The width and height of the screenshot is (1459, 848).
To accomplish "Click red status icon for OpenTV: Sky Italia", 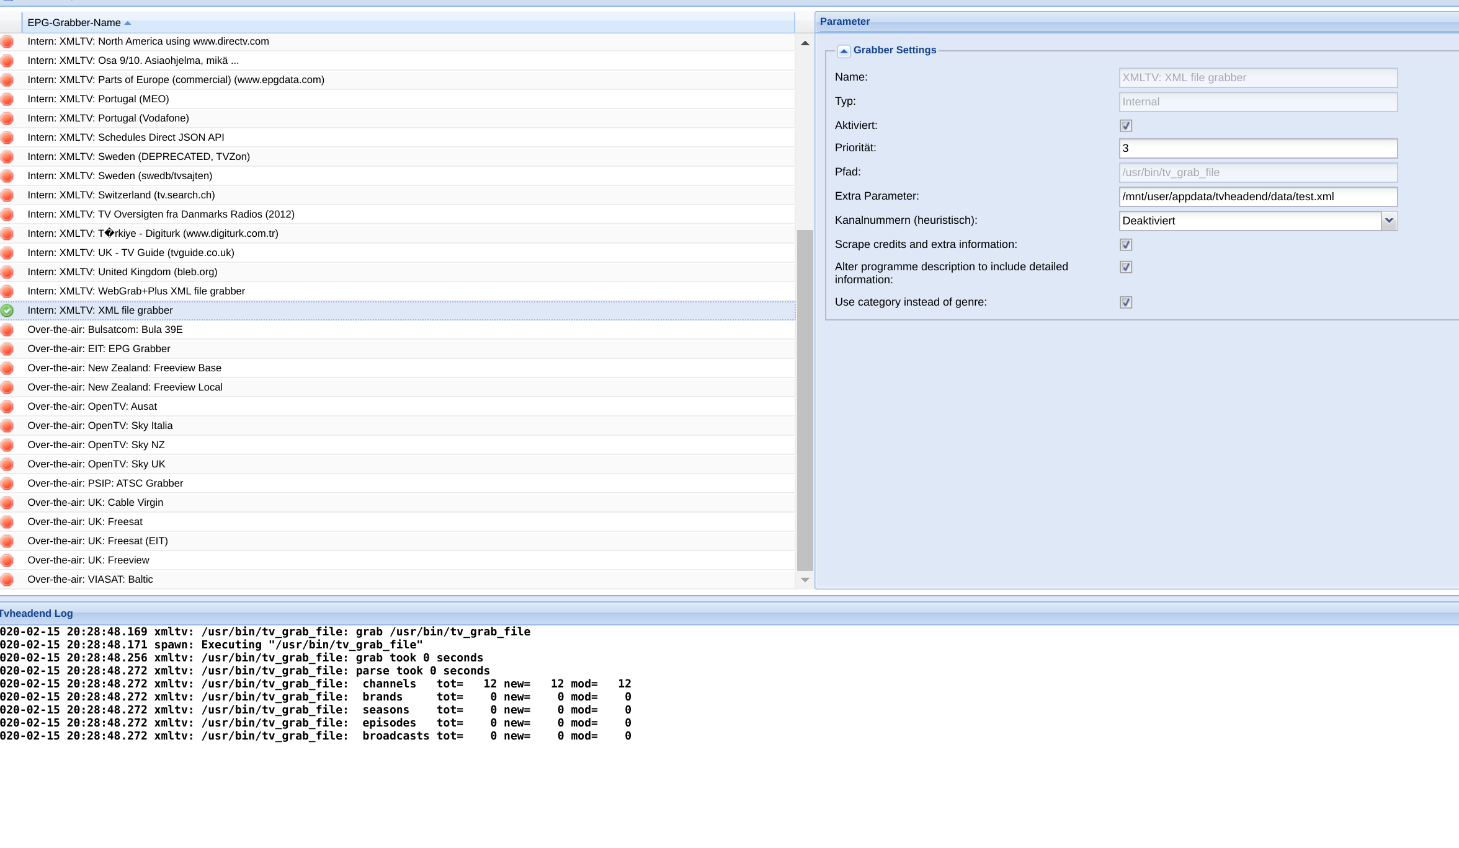I will coord(7,426).
